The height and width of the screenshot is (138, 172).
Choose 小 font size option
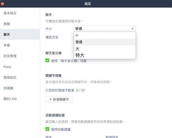(105, 35)
